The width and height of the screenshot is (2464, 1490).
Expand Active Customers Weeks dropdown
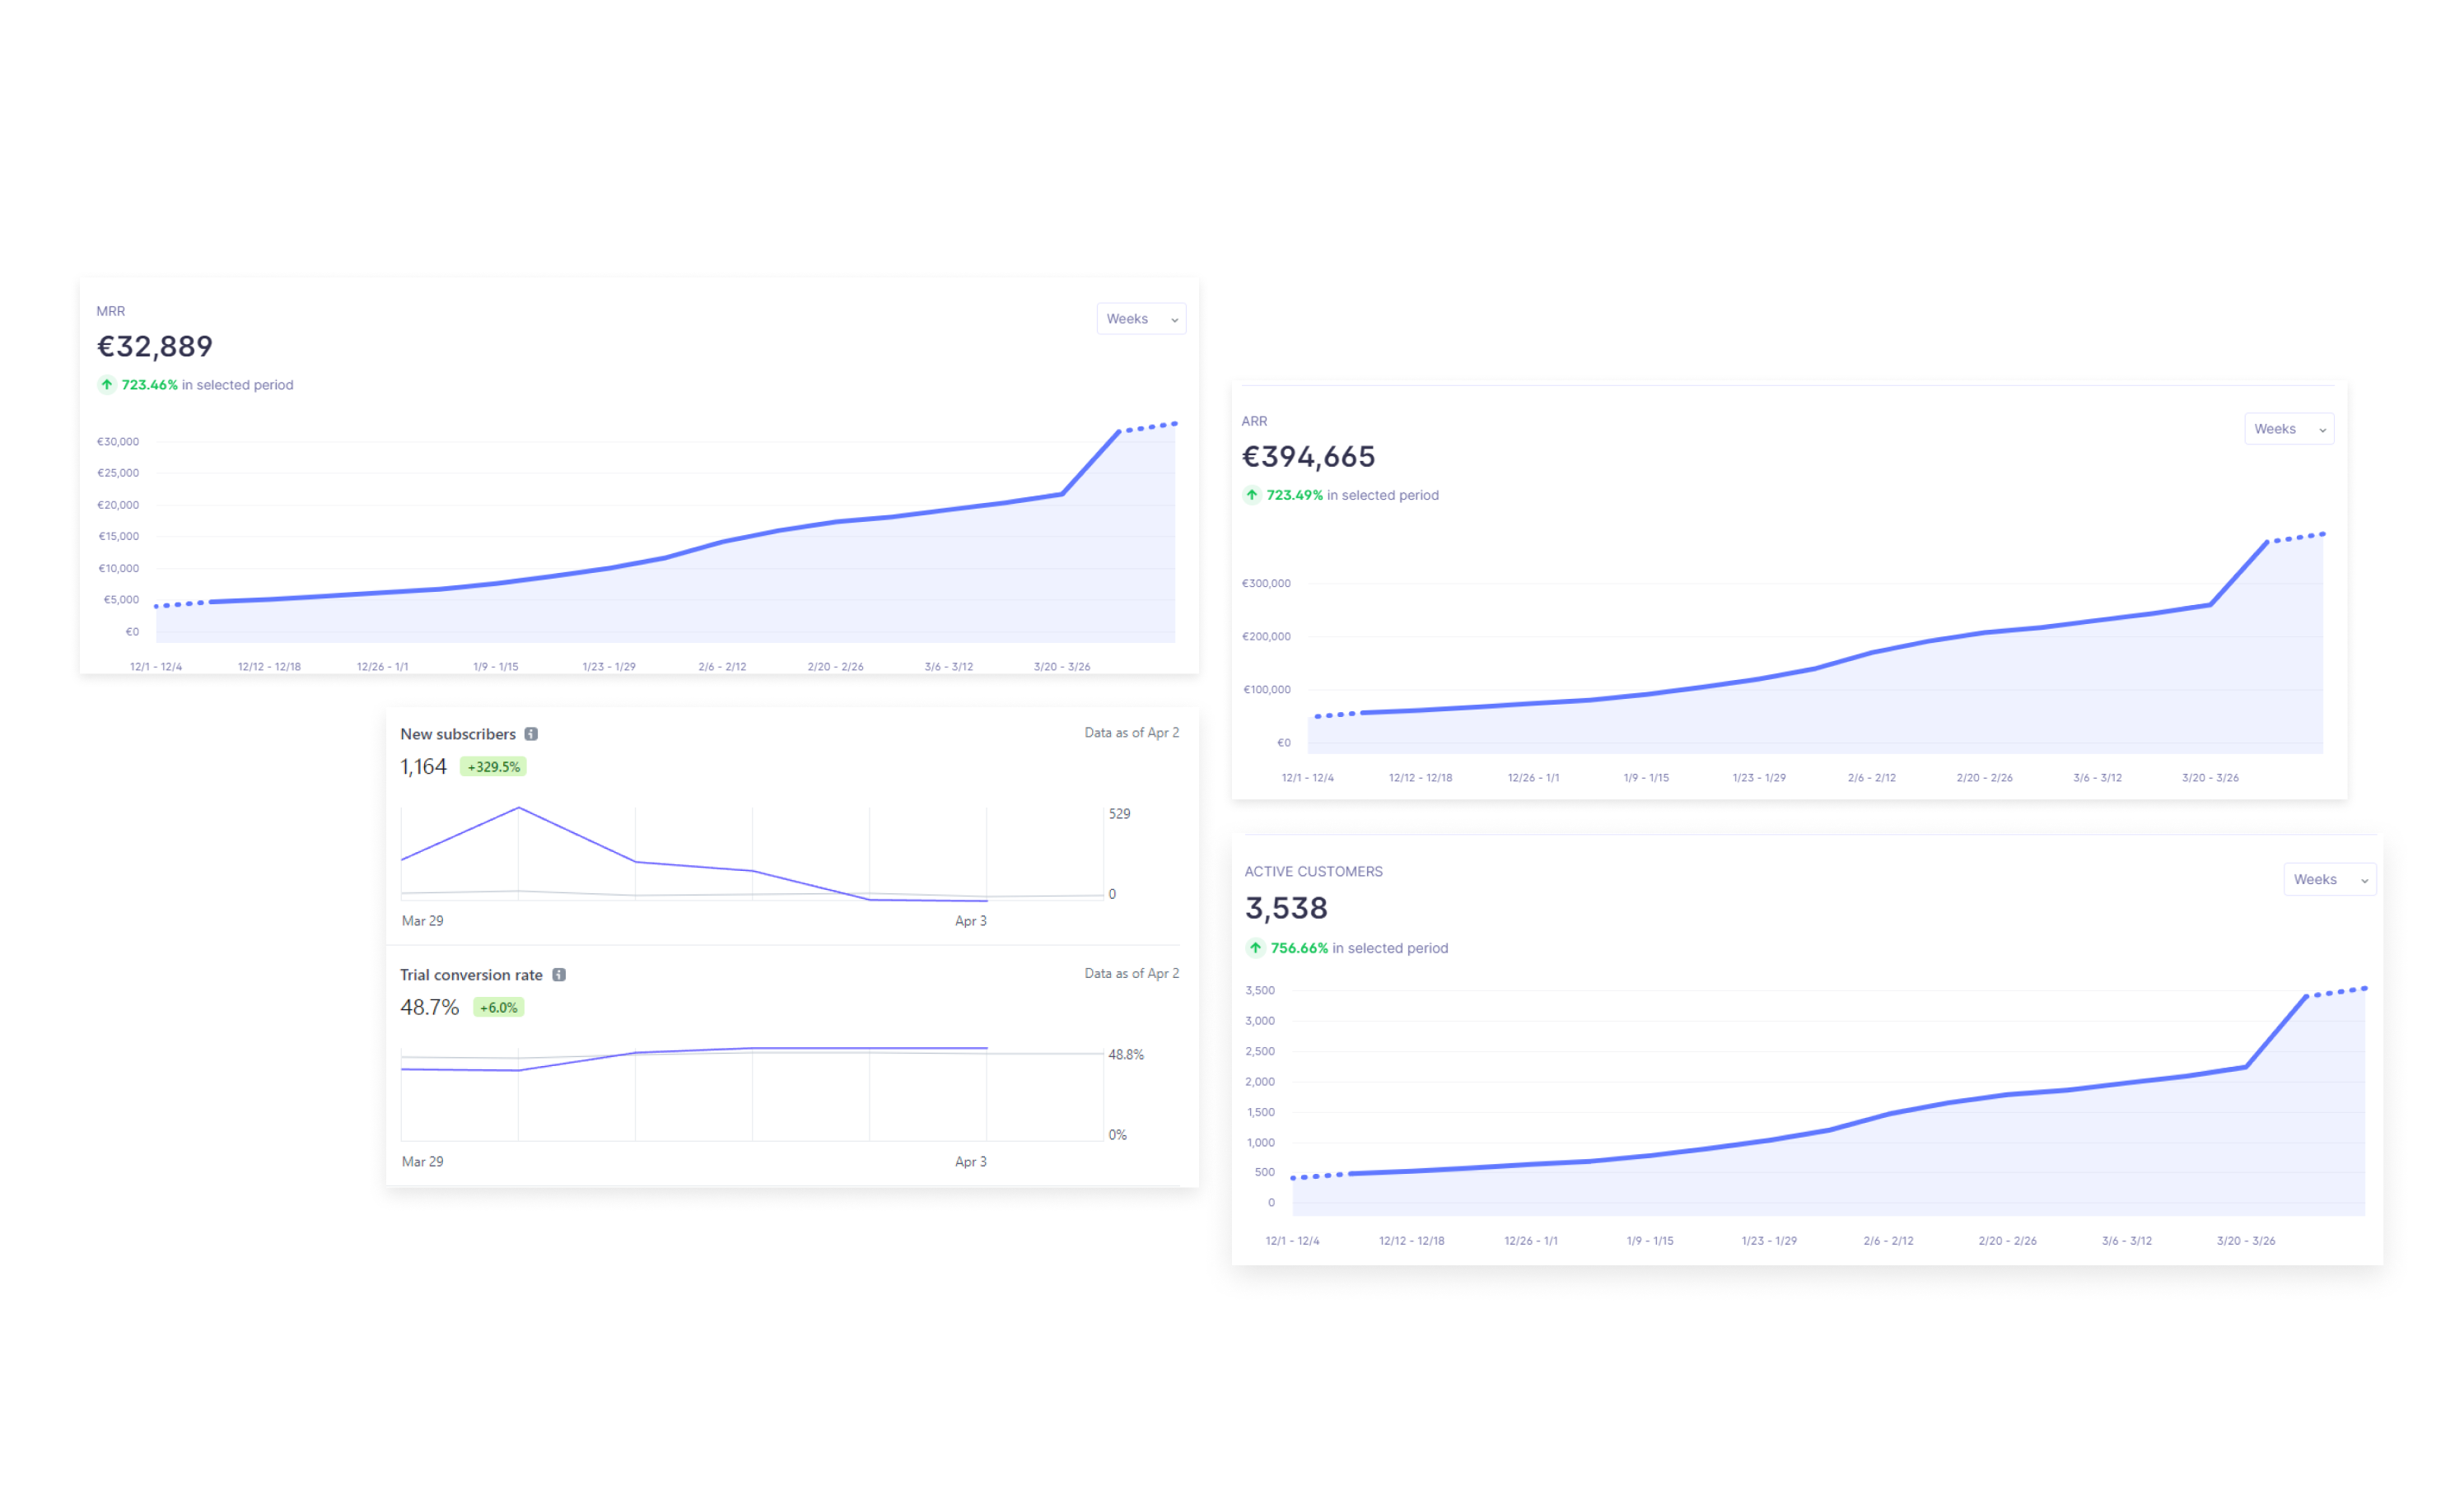tap(2328, 879)
